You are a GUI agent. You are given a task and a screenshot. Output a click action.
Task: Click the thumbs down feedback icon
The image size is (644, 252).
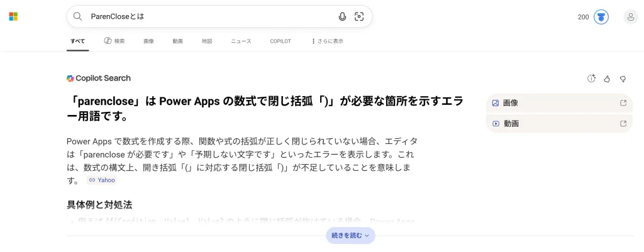click(623, 79)
